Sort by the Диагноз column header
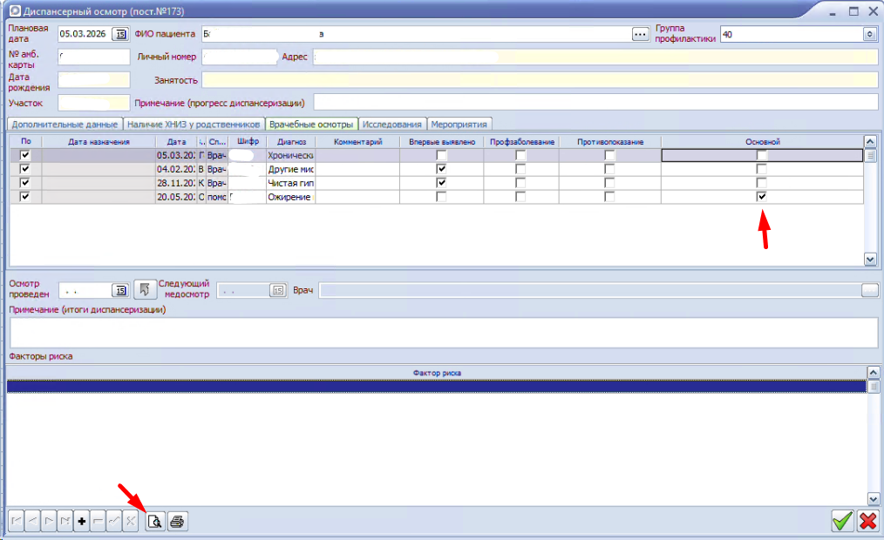 tap(289, 141)
